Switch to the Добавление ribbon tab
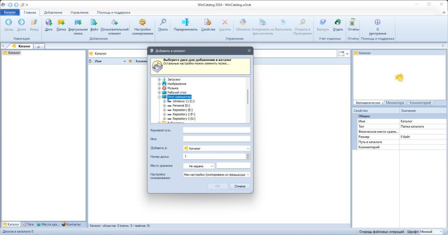The height and width of the screenshot is (235, 448). coord(53,13)
